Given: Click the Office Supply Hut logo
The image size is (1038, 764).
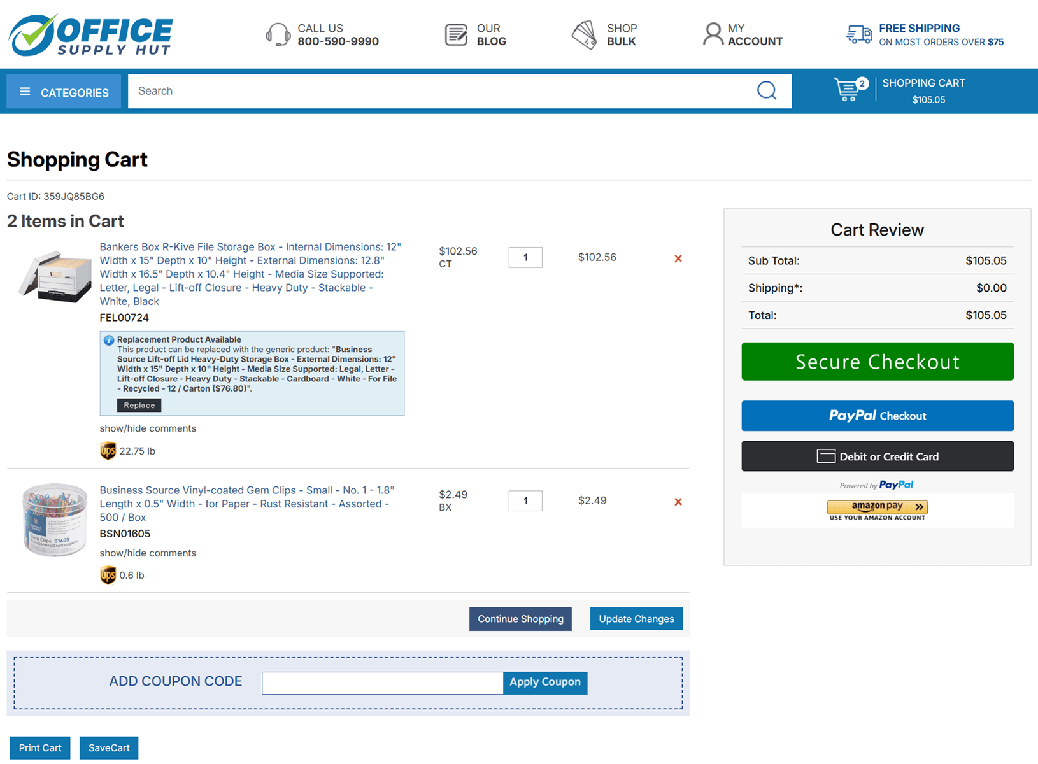Looking at the screenshot, I should [90, 35].
